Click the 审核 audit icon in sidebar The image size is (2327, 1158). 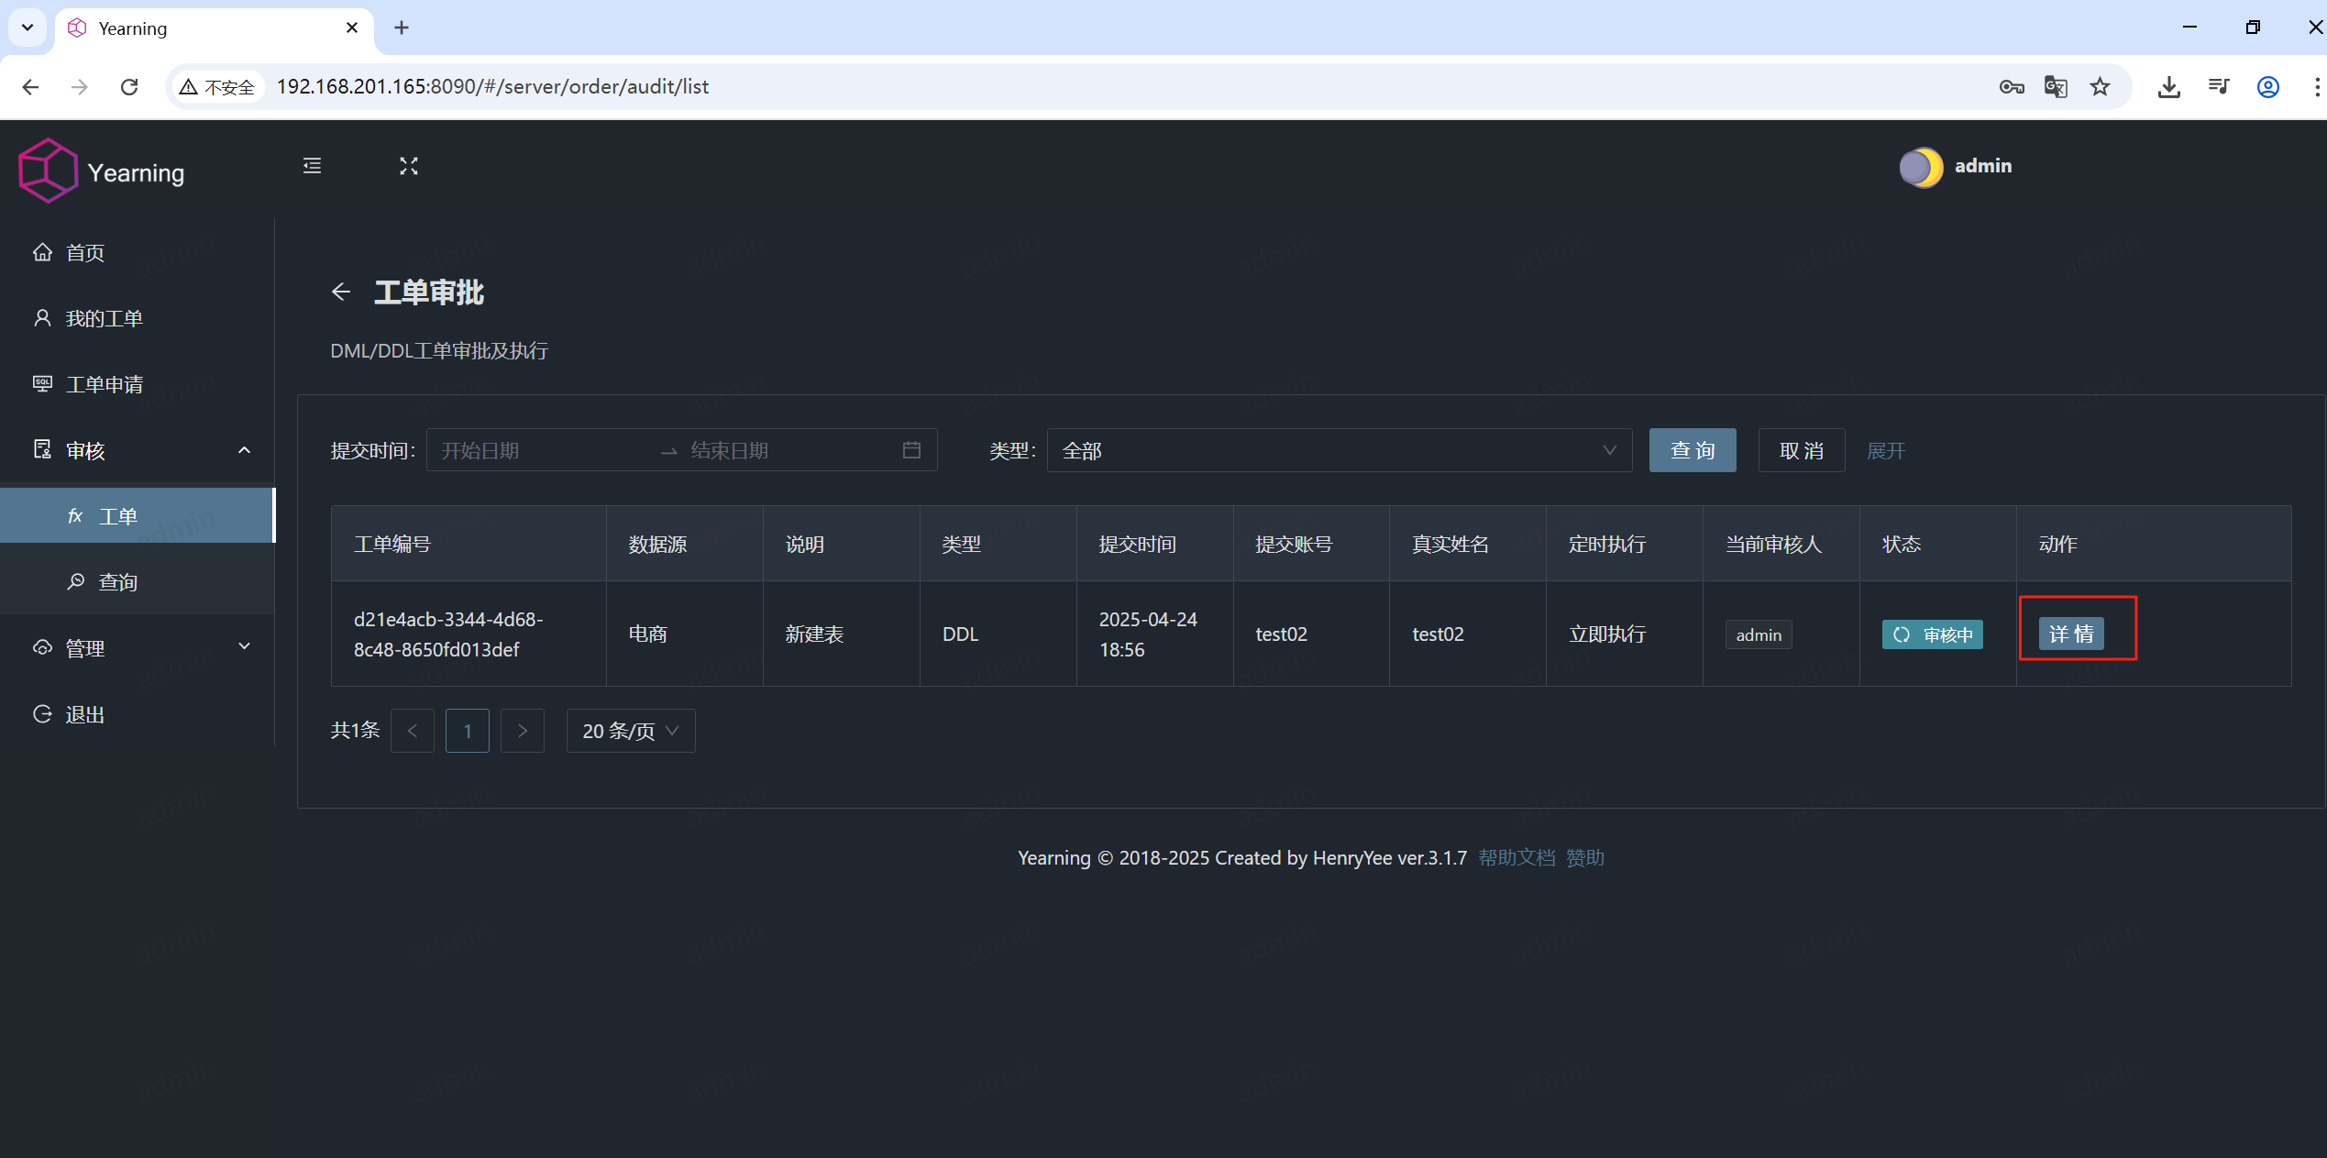43,449
